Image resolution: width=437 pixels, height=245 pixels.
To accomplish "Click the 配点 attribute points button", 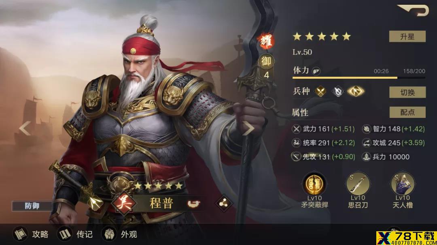I will (407, 112).
